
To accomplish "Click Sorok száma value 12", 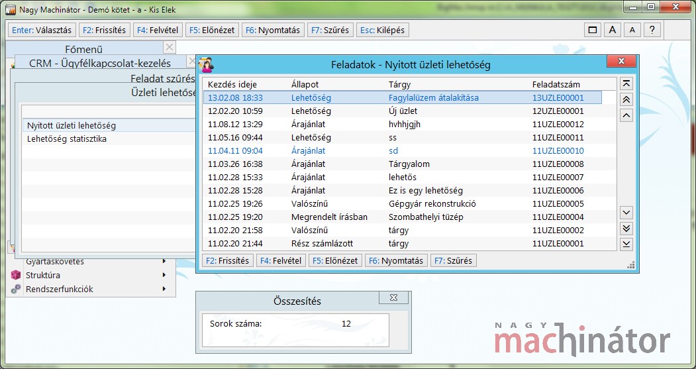I will pos(346,324).
